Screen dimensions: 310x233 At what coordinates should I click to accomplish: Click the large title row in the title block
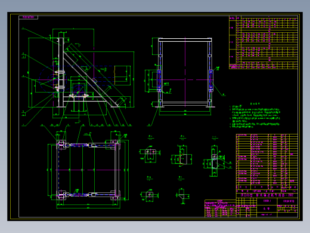pos(267,195)
